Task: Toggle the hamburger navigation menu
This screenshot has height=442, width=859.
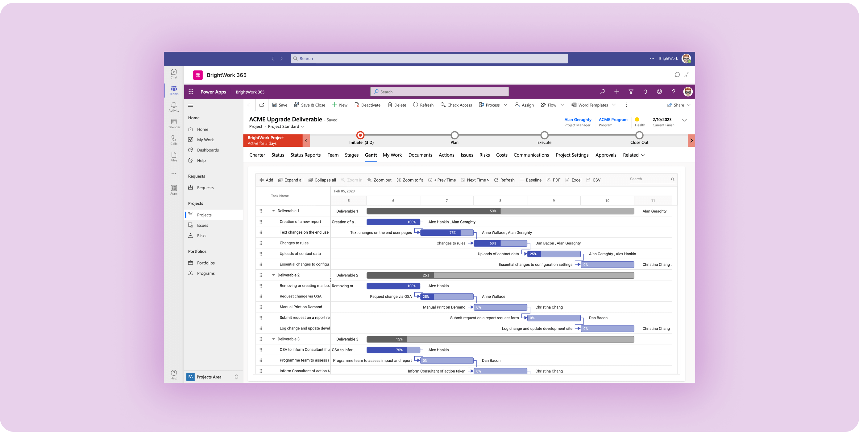Action: pyautogui.click(x=190, y=105)
